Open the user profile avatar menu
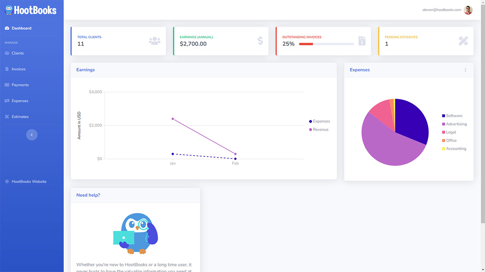 point(468,10)
